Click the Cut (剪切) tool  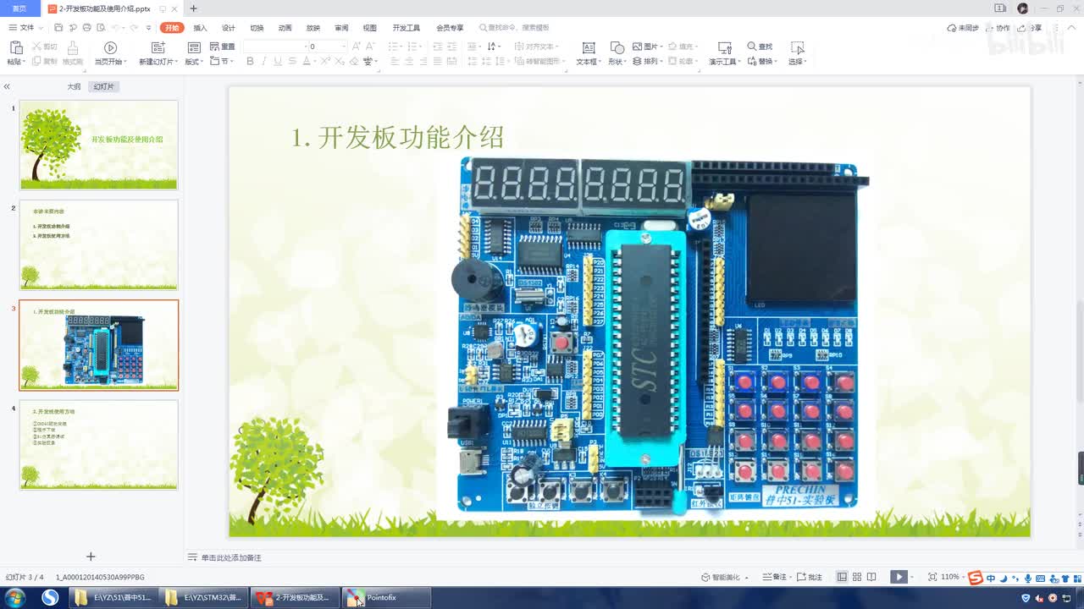tap(45, 47)
